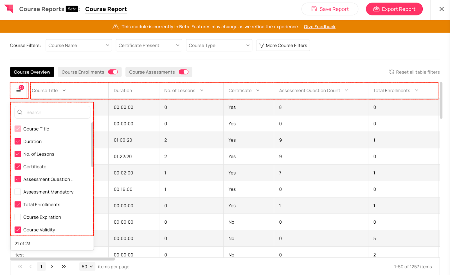The width and height of the screenshot is (450, 275).
Task: Select the Course Overview tab
Action: [x=32, y=72]
